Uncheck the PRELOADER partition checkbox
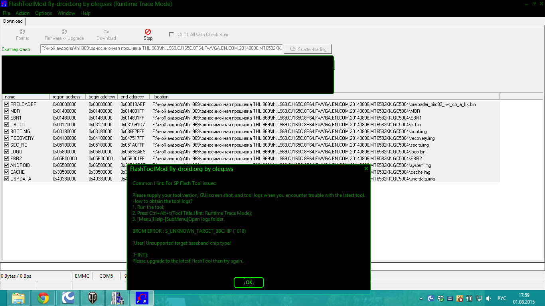 click(x=6, y=104)
